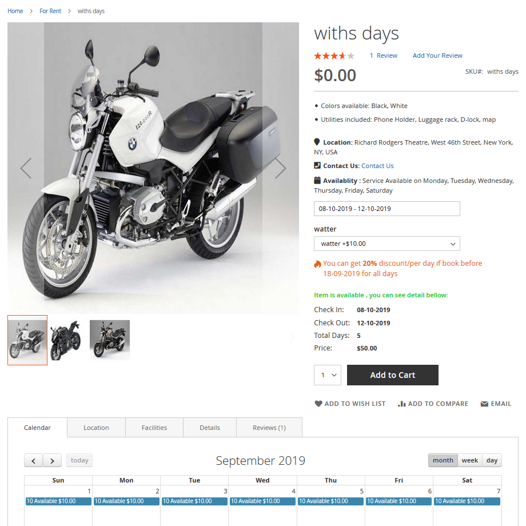Open the watter option dropdown
526x526 pixels.
click(387, 244)
